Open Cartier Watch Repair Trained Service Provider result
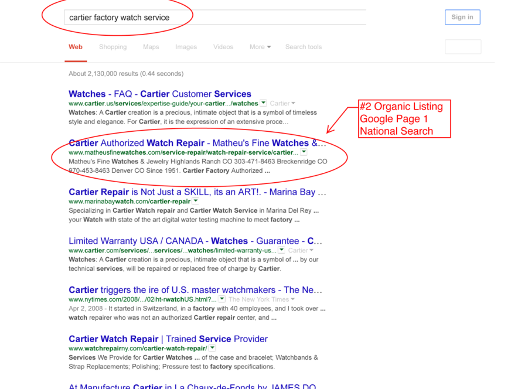 (x=168, y=339)
